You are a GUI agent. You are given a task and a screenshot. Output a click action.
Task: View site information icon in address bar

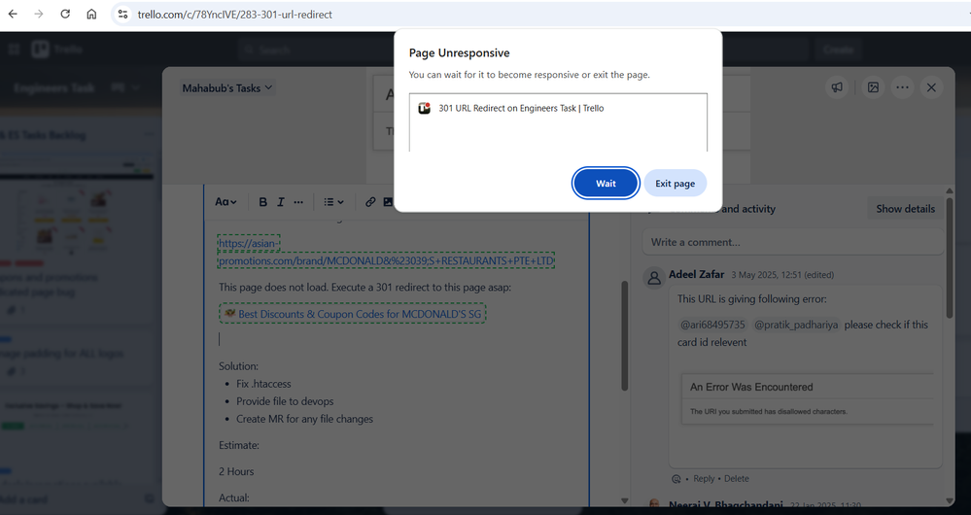click(122, 14)
